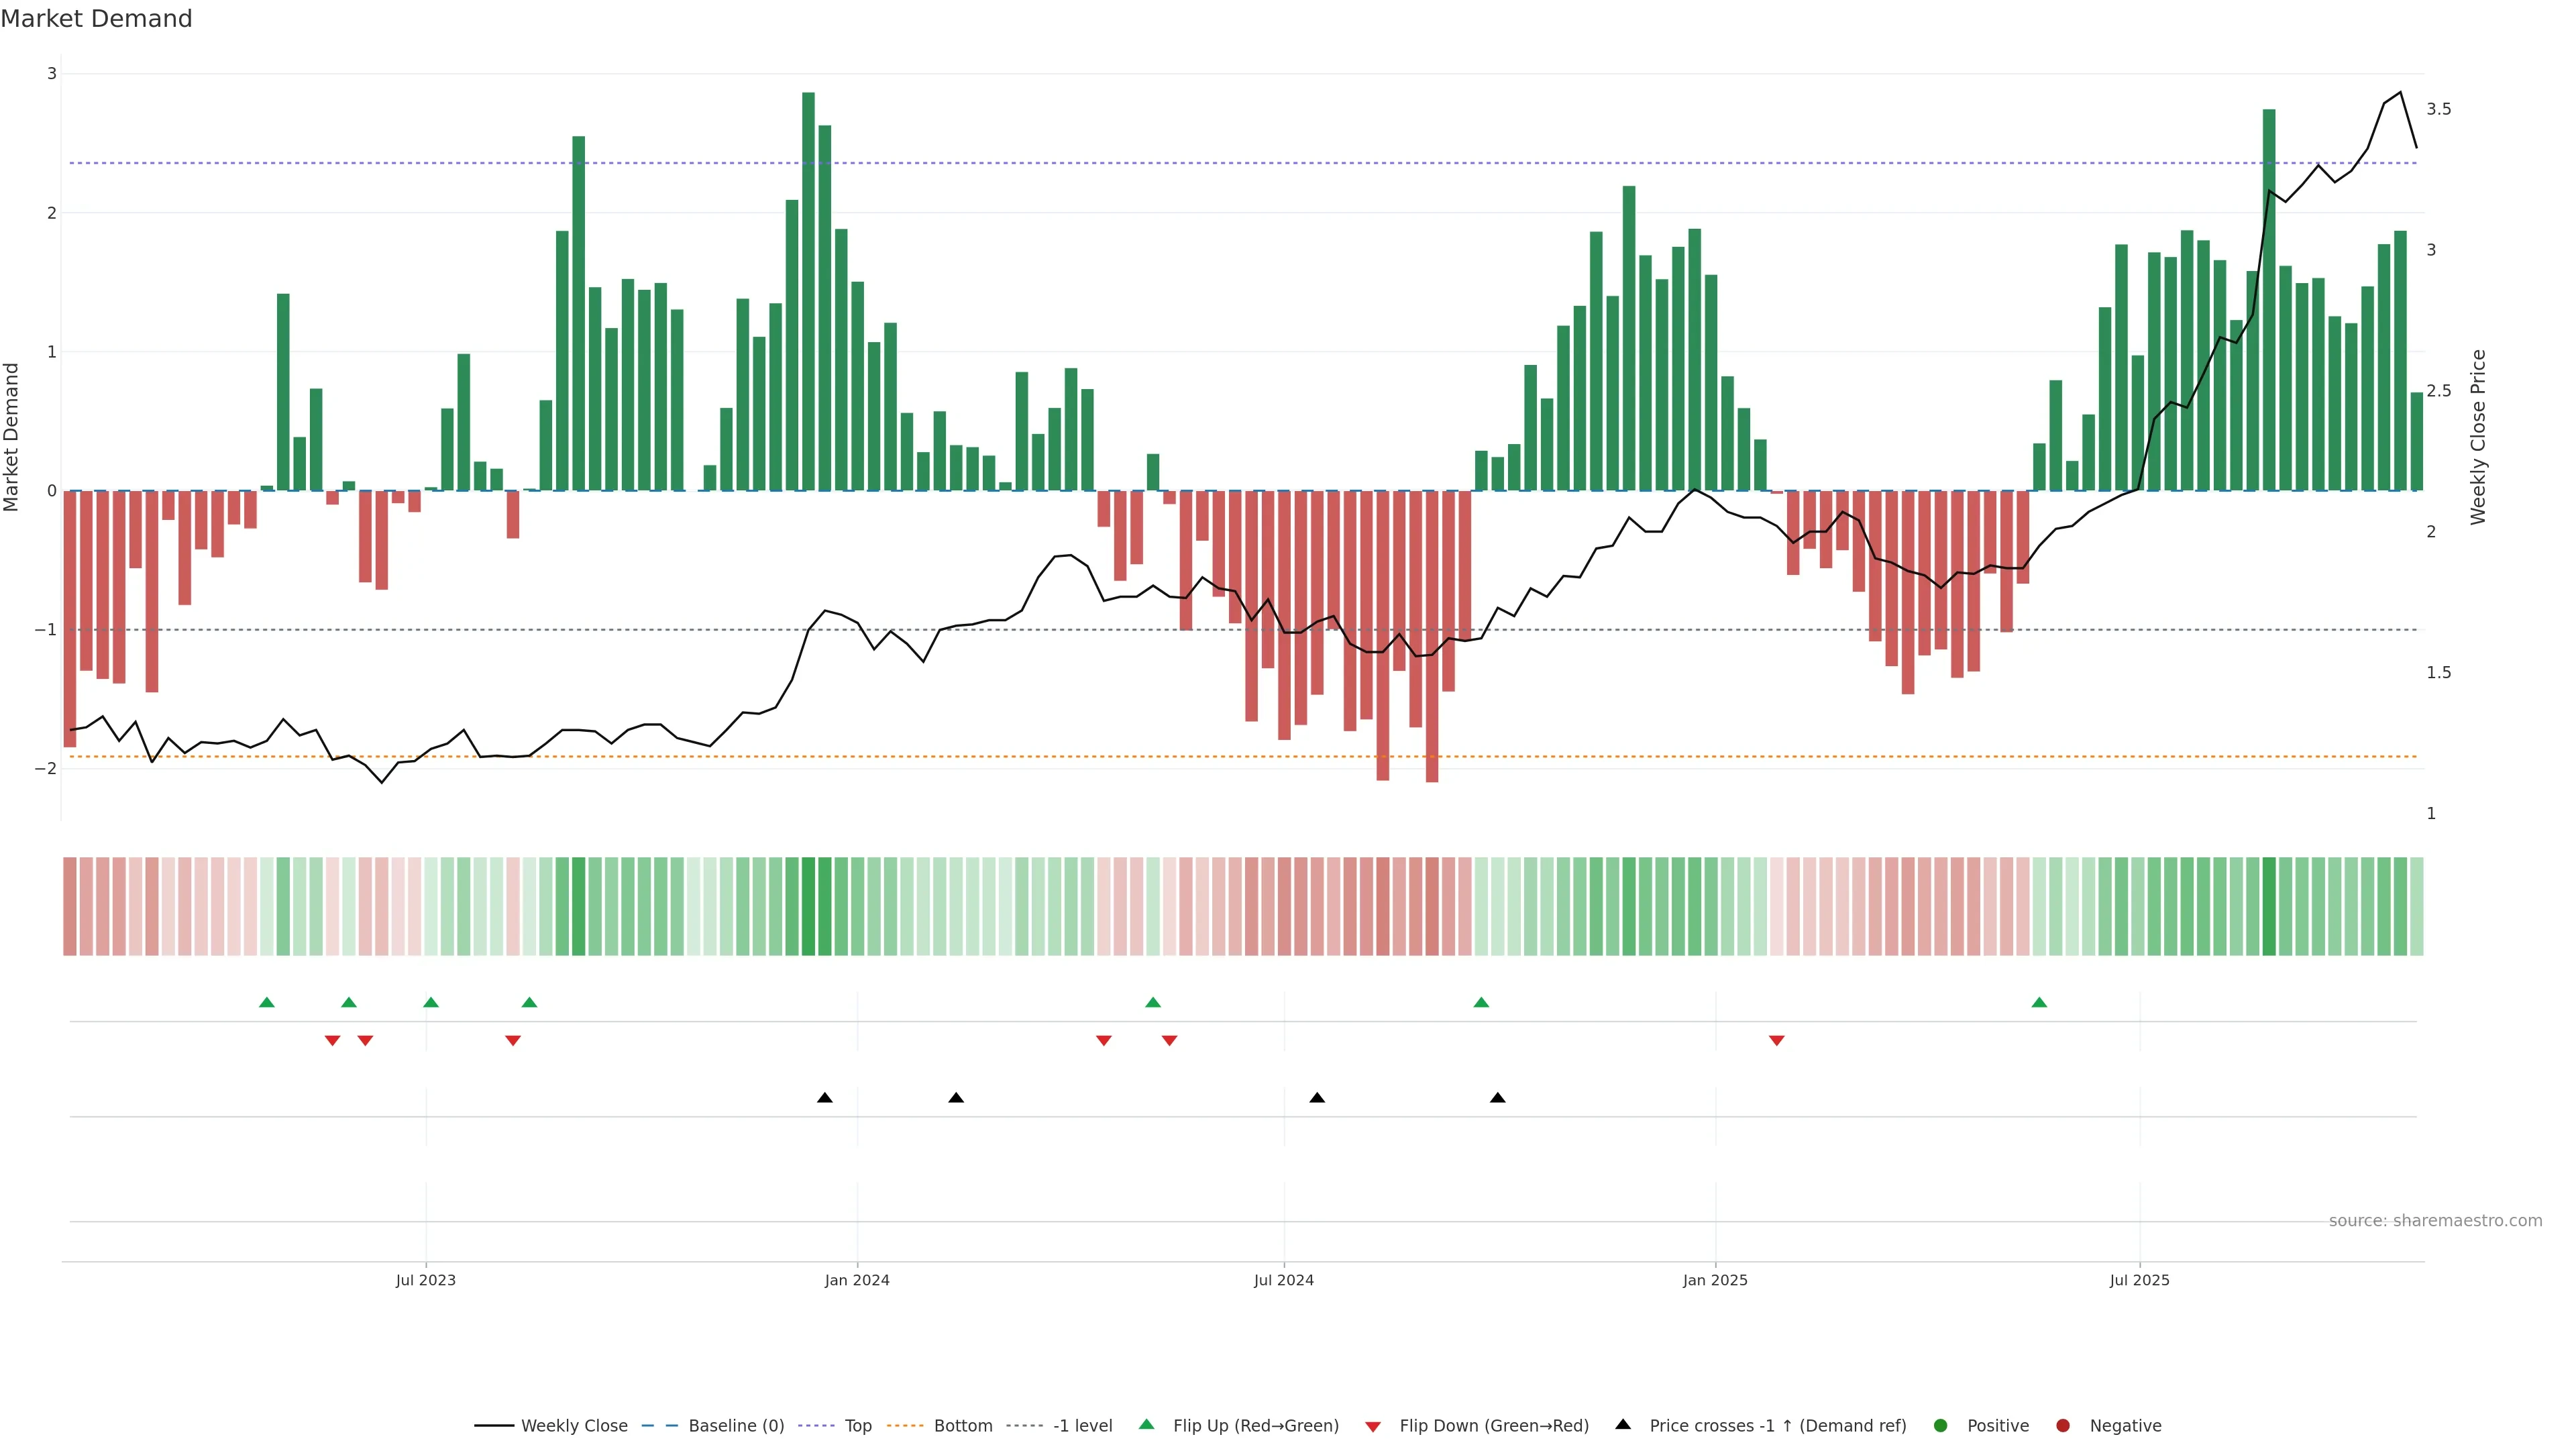Click the Negative red circle legend icon

(2063, 1425)
